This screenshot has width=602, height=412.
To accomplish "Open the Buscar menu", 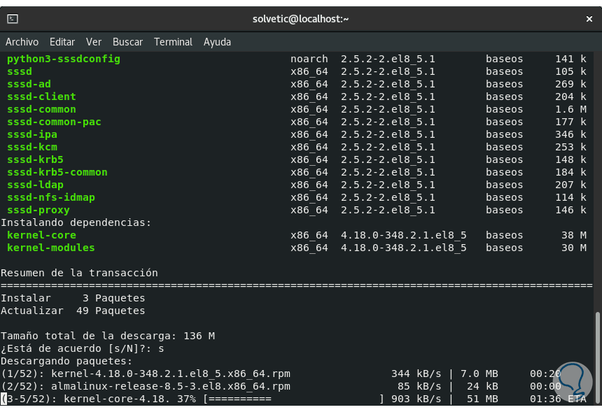I will [127, 42].
